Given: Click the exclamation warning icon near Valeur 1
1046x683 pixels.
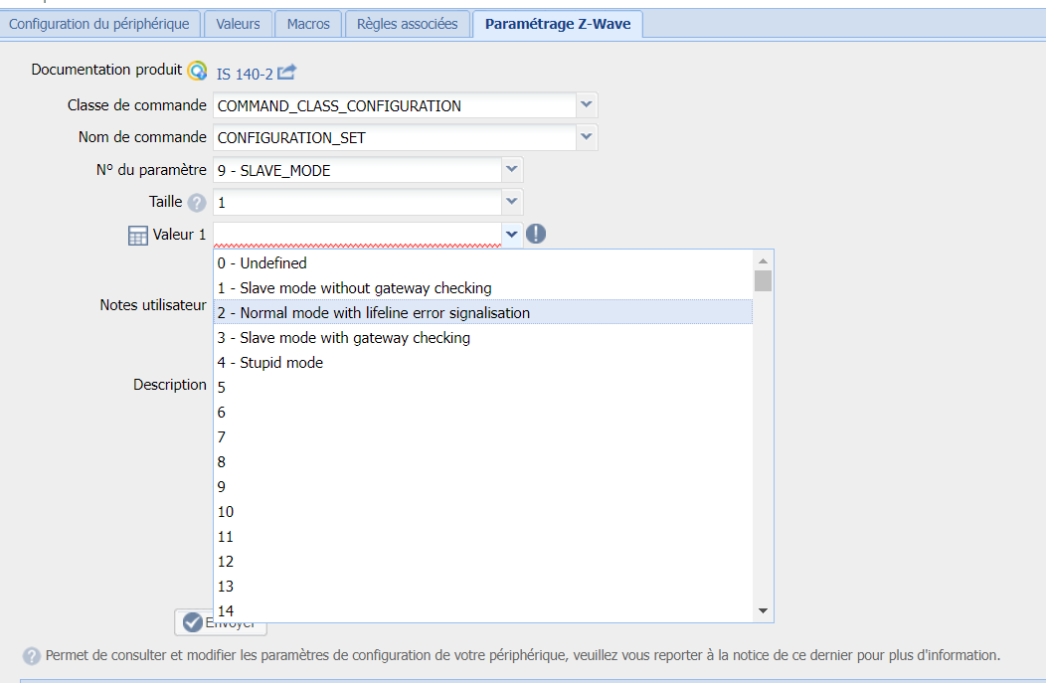Looking at the screenshot, I should 536,234.
